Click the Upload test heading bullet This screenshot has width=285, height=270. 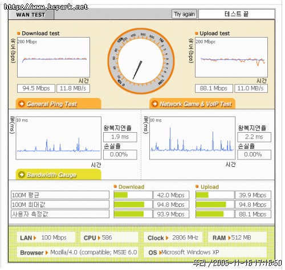197,34
